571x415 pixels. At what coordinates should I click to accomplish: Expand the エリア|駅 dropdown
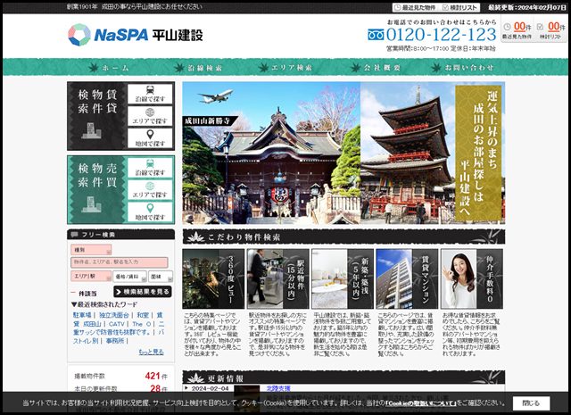point(91,276)
